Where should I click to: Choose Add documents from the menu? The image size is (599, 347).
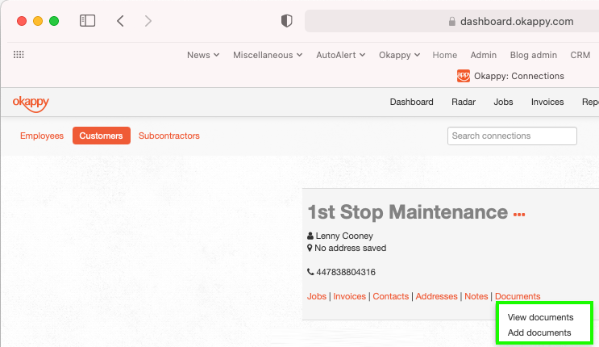click(539, 332)
